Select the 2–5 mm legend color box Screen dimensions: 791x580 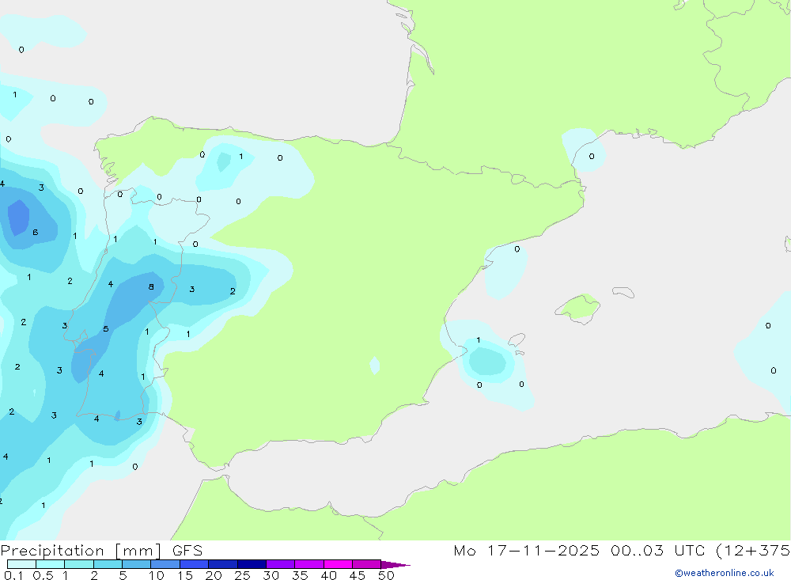[108, 564]
